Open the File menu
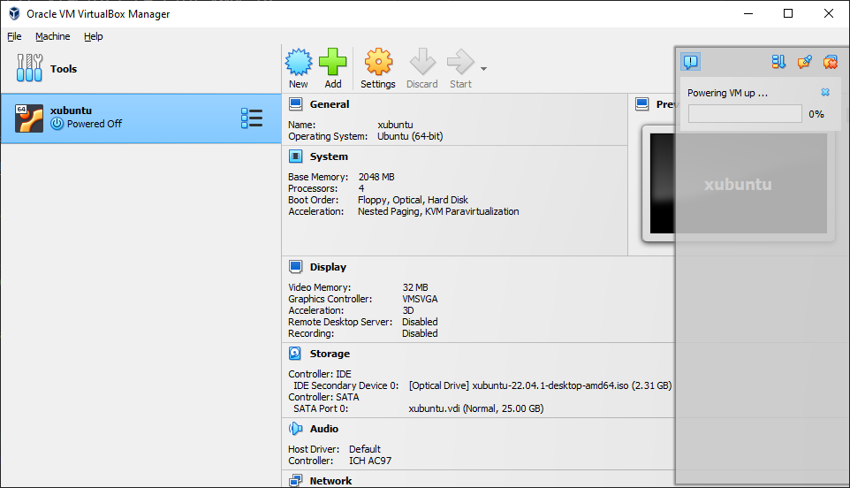Viewport: 850px width, 488px height. pos(14,36)
